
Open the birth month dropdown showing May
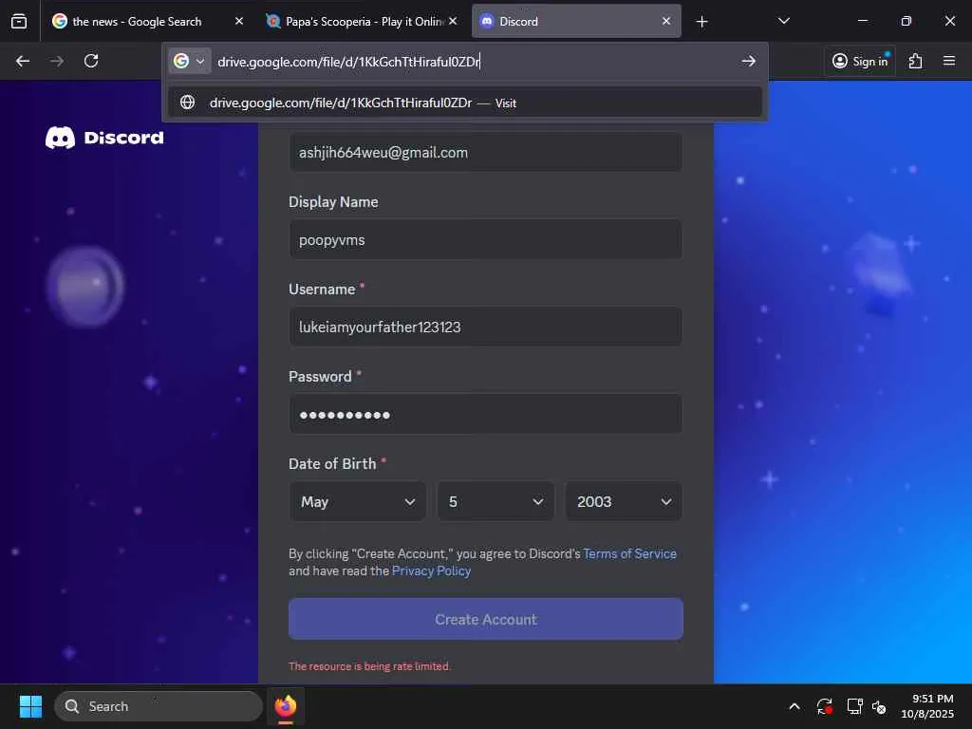358,501
